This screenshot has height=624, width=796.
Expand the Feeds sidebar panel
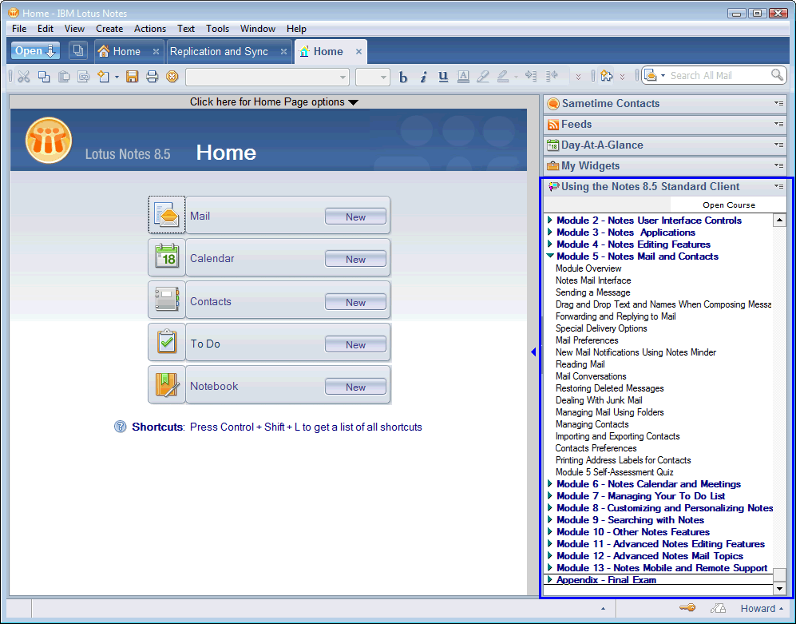[x=665, y=124]
